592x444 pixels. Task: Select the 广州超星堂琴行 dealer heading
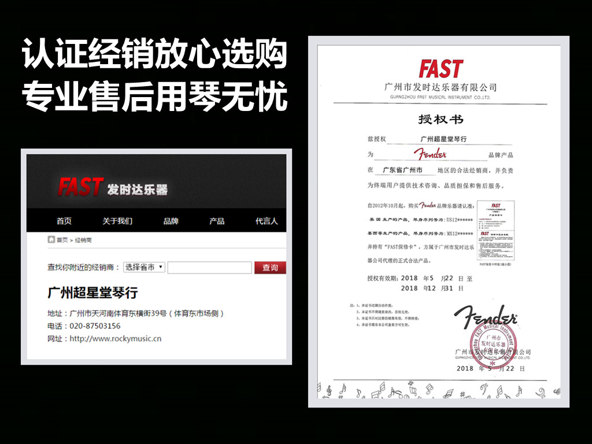coord(92,293)
